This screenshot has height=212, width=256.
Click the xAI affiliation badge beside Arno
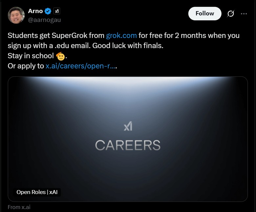(57, 11)
